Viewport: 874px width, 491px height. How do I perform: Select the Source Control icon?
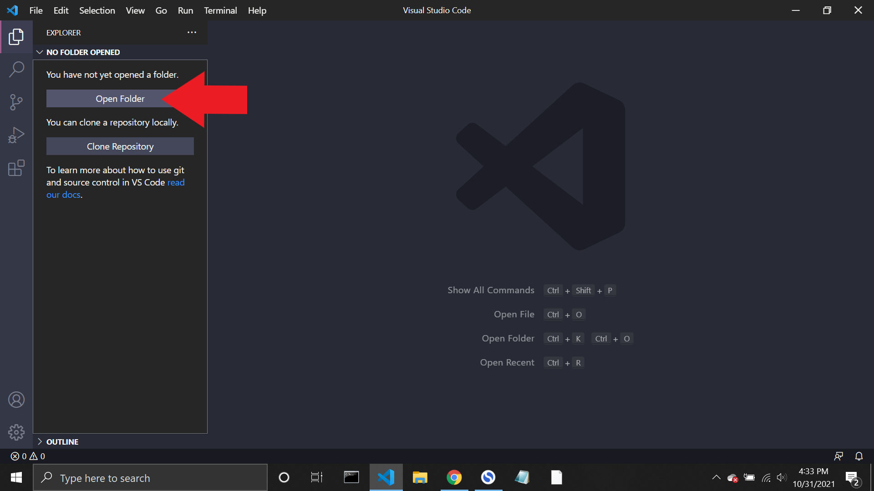tap(16, 102)
